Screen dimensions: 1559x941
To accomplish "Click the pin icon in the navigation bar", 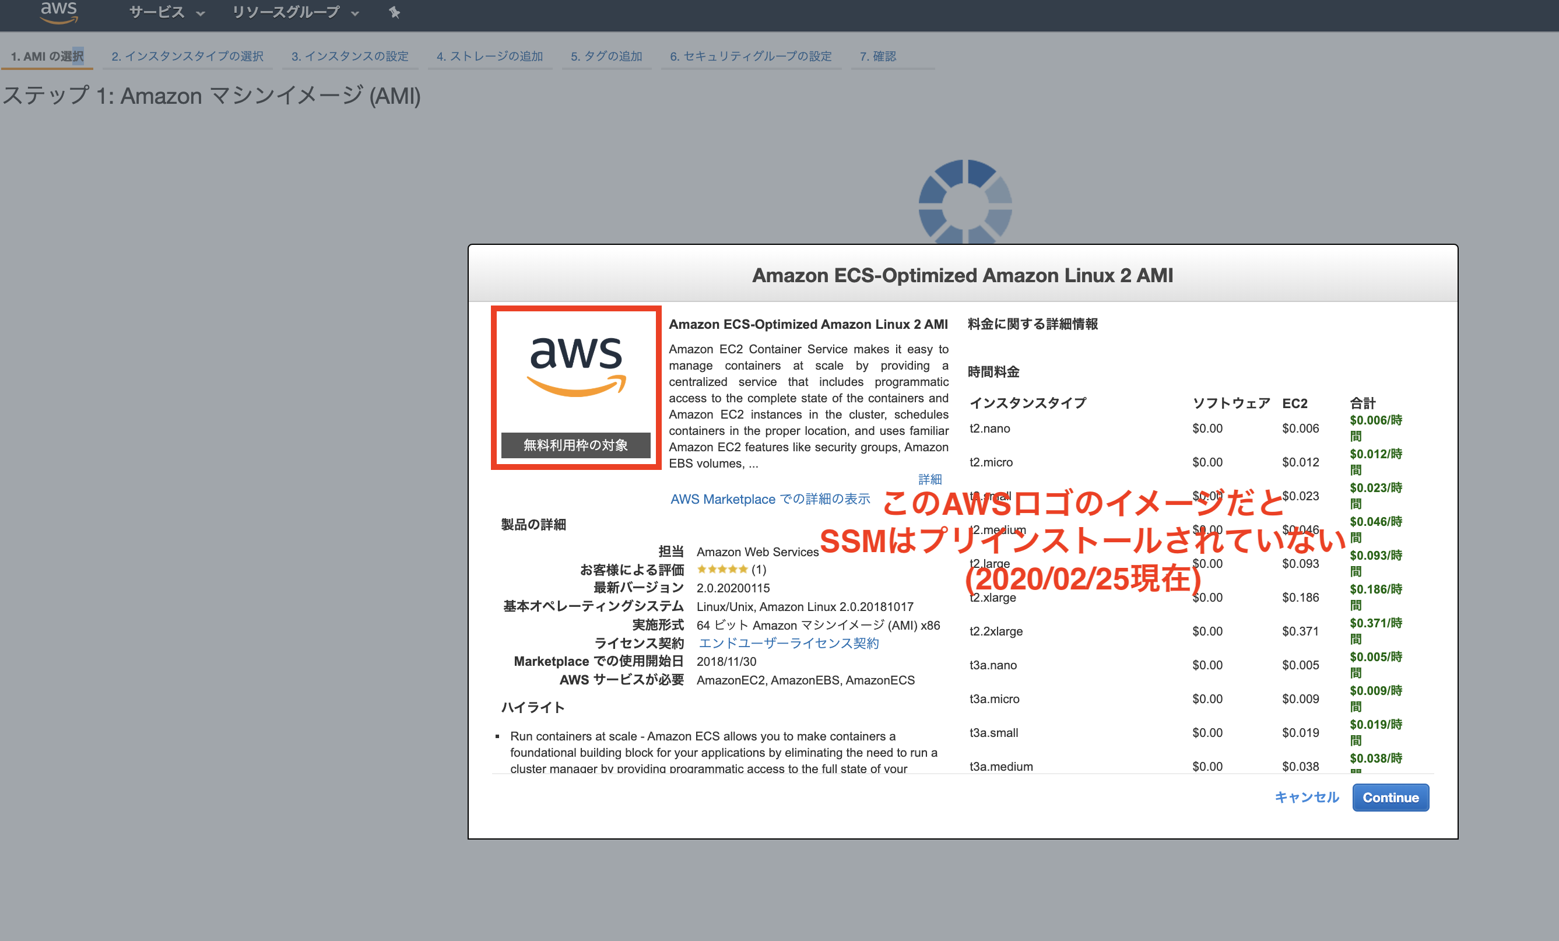I will pos(394,12).
